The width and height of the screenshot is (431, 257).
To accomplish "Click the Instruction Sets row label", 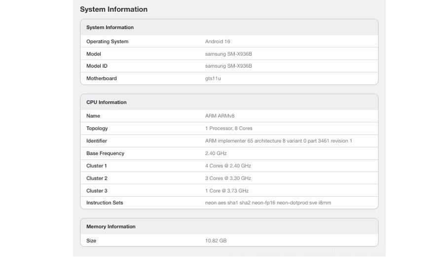I will 105,203.
